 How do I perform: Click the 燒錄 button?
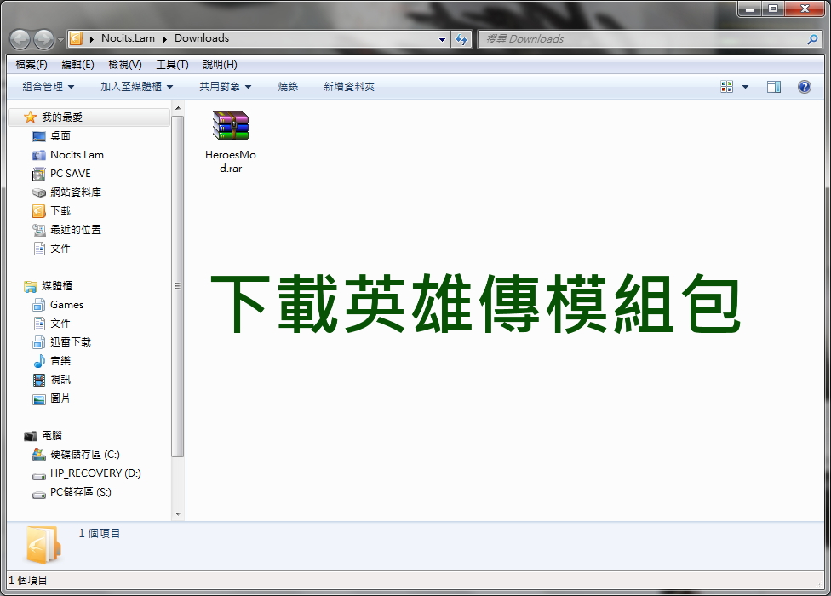(x=288, y=87)
